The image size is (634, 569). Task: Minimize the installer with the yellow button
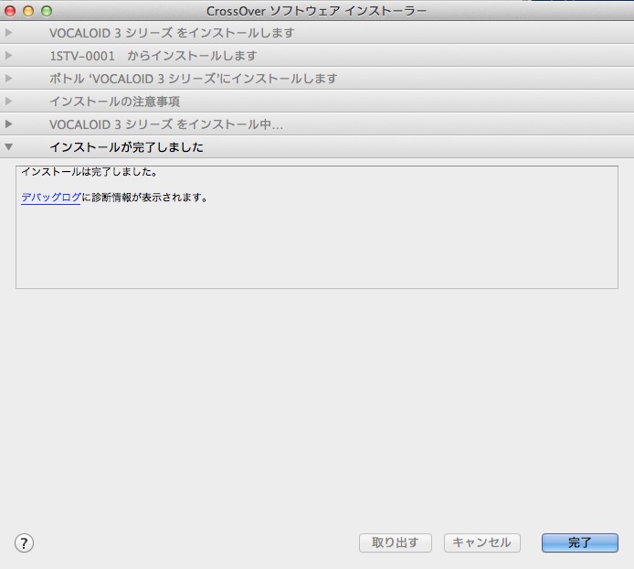[x=28, y=11]
